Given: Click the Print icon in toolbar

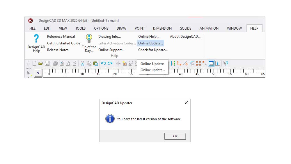Looking at the screenshot, I should (x=55, y=64).
